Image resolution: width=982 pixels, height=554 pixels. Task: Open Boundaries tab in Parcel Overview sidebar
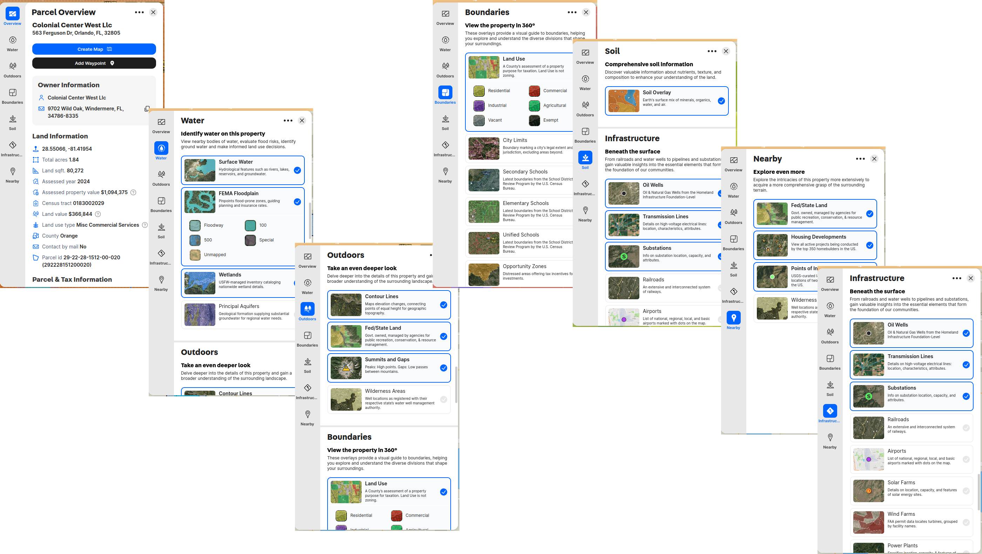click(x=13, y=96)
